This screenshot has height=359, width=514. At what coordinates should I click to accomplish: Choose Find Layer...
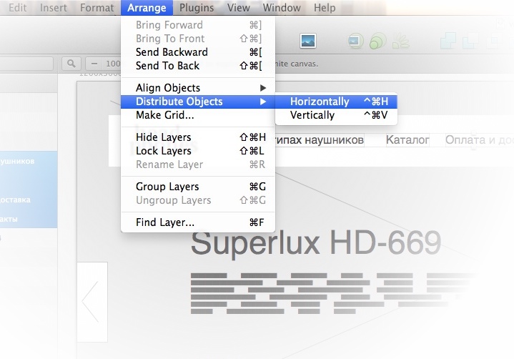point(198,222)
